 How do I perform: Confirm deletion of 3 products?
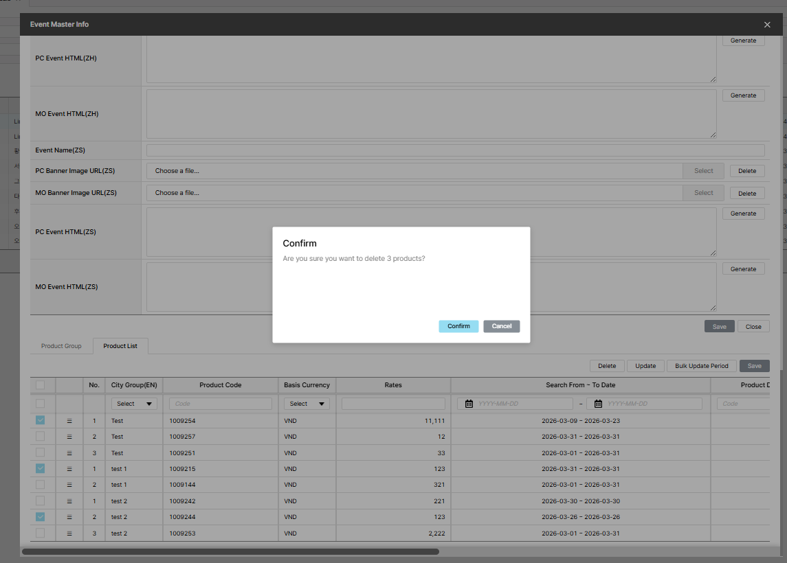pos(458,326)
